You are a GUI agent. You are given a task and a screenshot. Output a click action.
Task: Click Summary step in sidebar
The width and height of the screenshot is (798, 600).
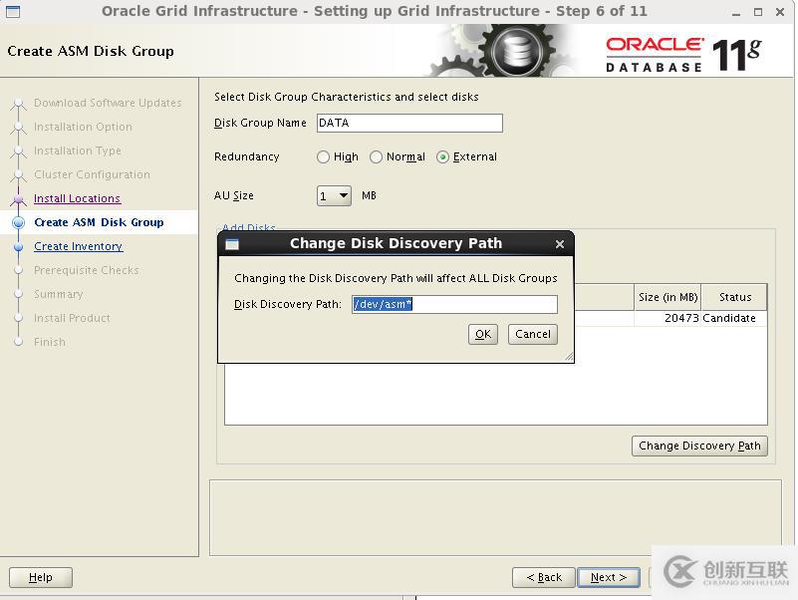pos(58,294)
